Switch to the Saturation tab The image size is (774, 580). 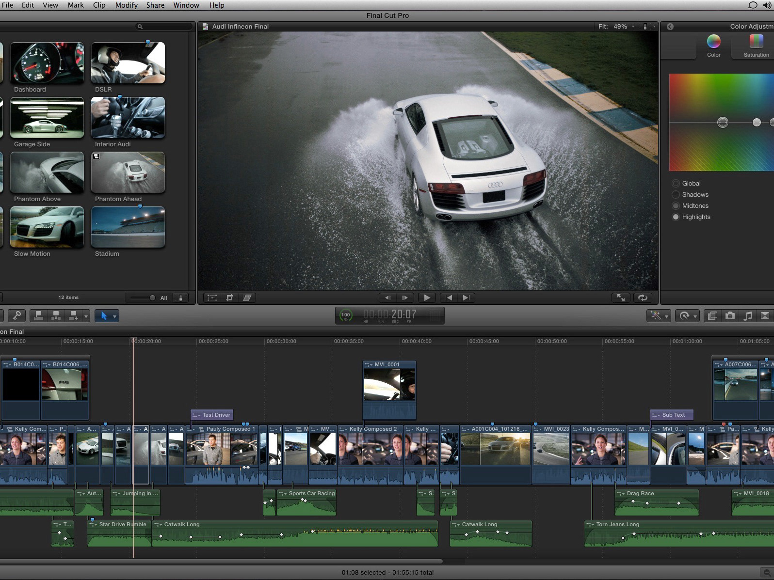point(756,46)
